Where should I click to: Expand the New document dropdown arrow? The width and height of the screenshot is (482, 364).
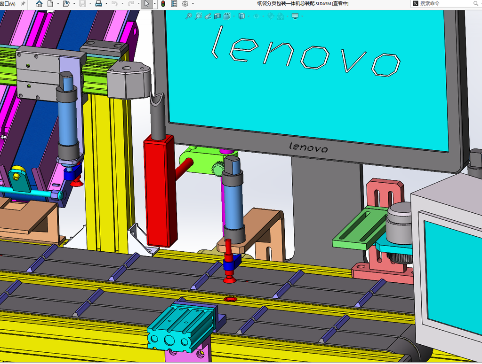58,4
